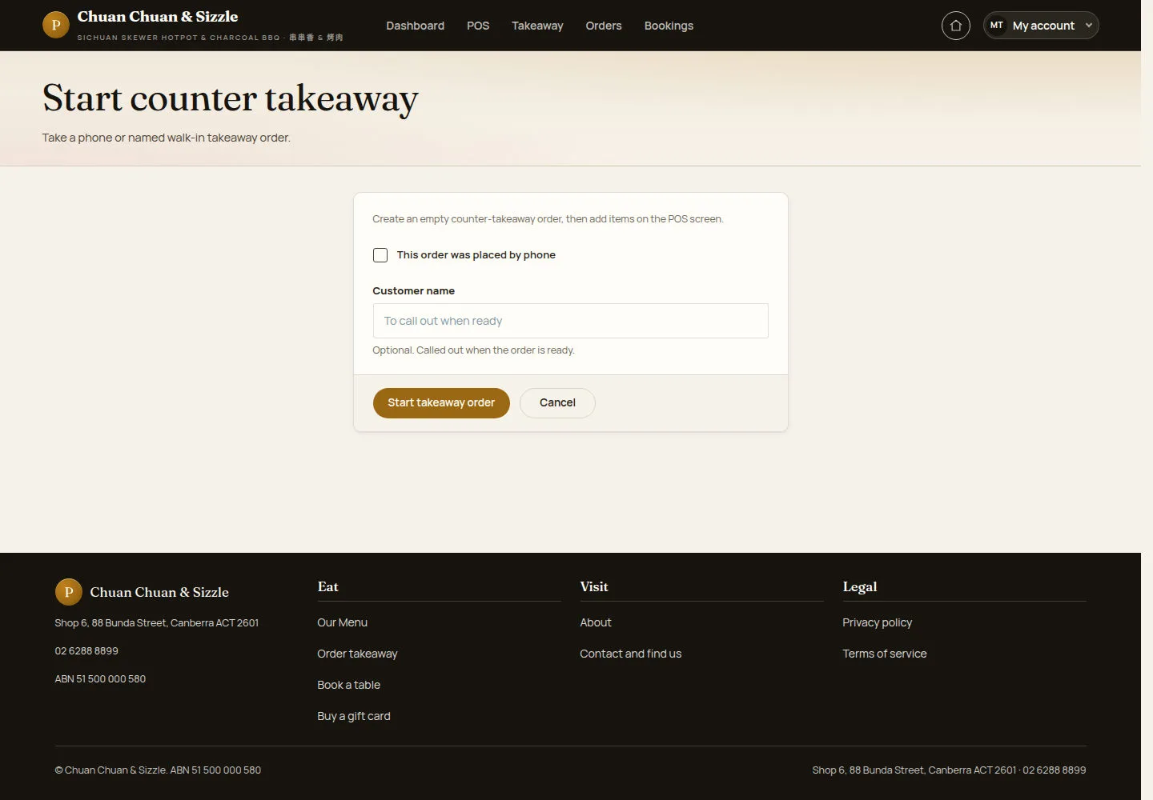The height and width of the screenshot is (800, 1153).
Task: Click the MT avatar badge
Action: (997, 26)
